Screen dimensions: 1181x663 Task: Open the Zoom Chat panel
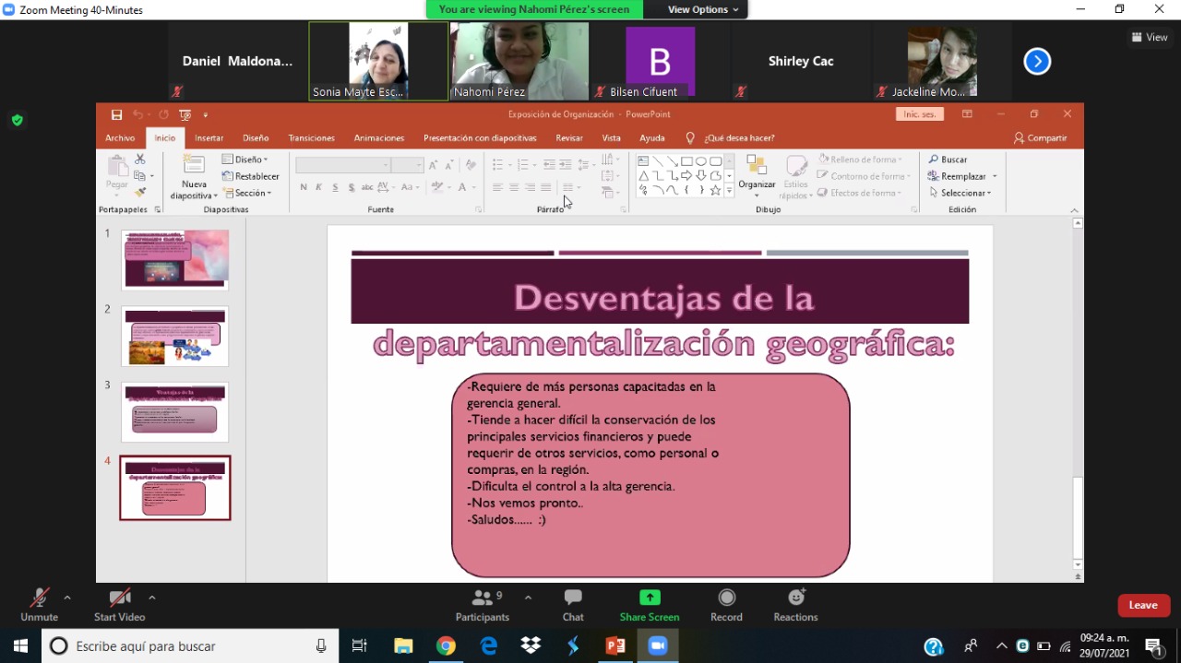coord(573,604)
